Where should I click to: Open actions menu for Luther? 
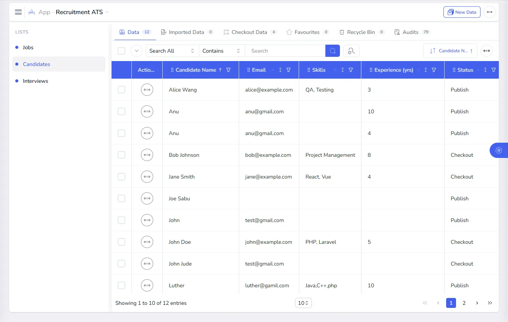tap(147, 285)
